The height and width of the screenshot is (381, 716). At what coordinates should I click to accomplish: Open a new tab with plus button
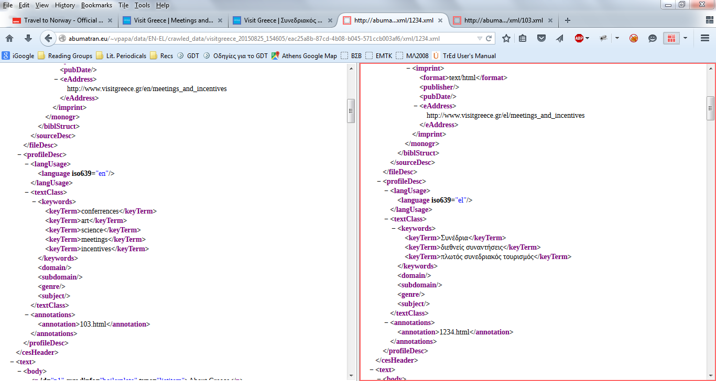tap(568, 20)
